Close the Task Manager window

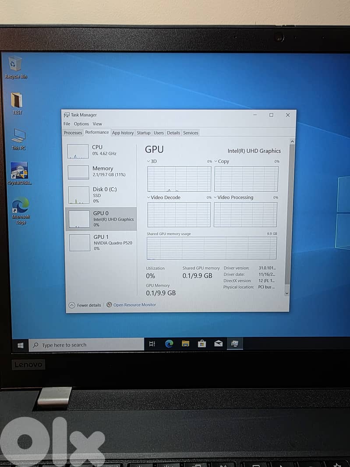coord(288,115)
